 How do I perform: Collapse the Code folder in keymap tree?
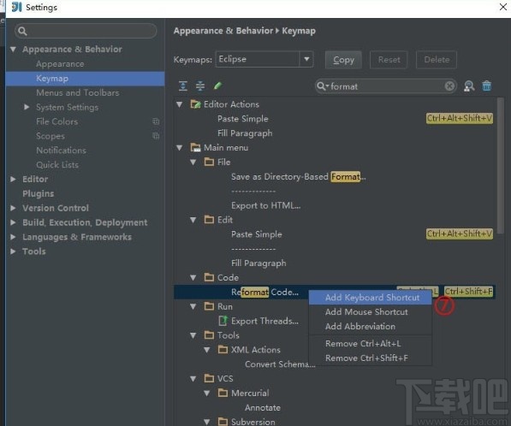coord(193,277)
